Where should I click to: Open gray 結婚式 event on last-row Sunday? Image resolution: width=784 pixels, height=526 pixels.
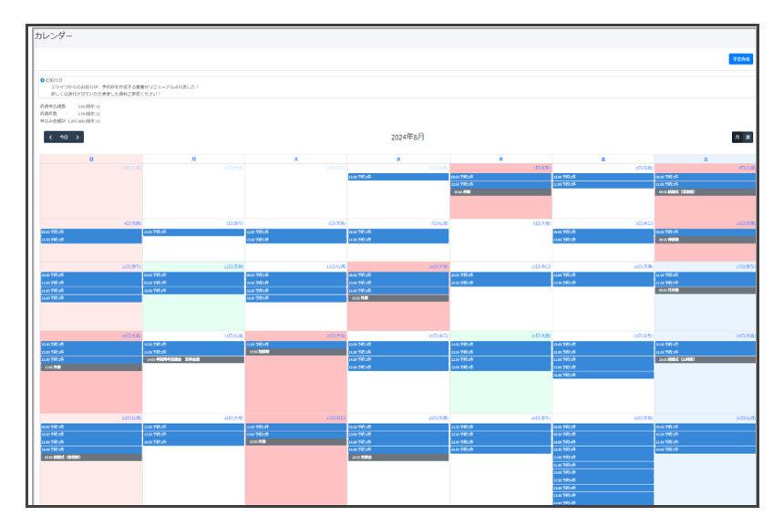pyautogui.click(x=90, y=457)
